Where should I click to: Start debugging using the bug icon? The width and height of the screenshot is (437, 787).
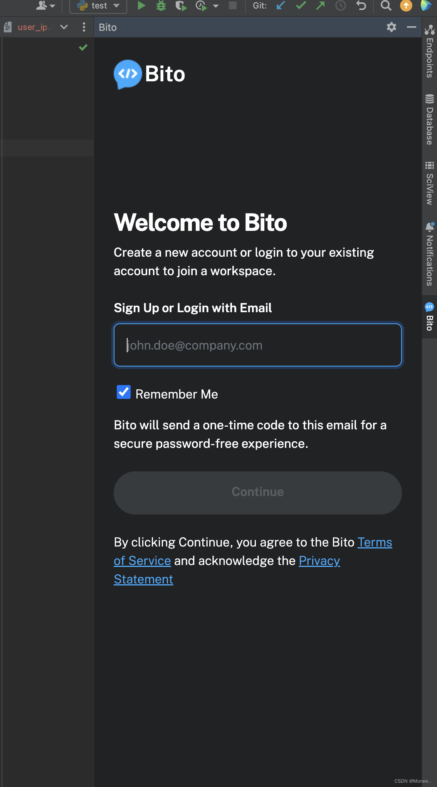click(161, 5)
